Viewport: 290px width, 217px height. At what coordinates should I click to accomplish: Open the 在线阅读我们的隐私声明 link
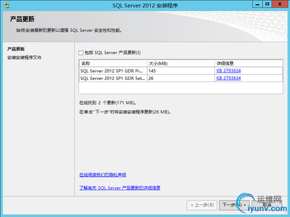click(x=103, y=175)
